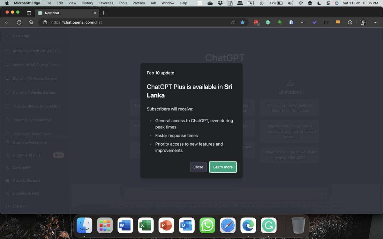Launch Microsoft Word from Dock
383x239 pixels.
[125, 226]
